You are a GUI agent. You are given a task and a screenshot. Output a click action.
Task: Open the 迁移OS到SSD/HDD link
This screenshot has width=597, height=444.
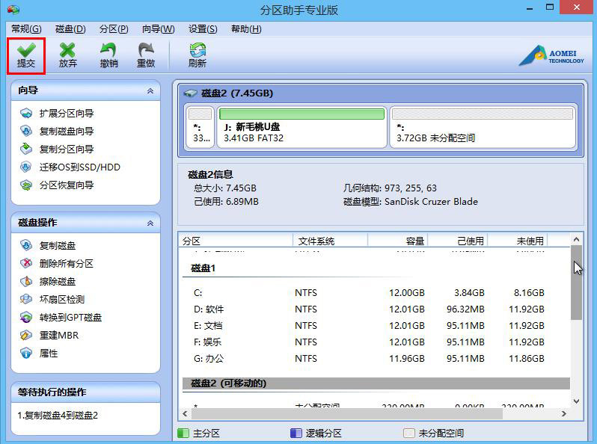tap(80, 167)
